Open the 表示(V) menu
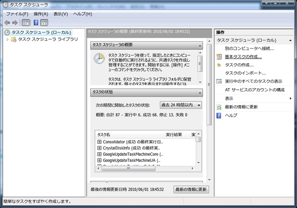 click(x=61, y=14)
